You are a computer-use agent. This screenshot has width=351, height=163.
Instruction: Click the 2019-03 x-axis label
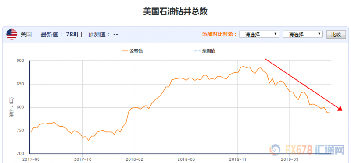pyautogui.click(x=289, y=159)
